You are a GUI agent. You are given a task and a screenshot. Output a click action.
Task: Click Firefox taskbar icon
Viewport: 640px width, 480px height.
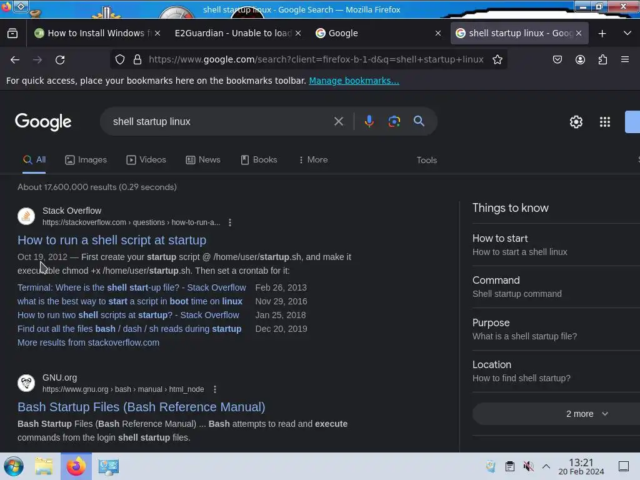(76, 466)
